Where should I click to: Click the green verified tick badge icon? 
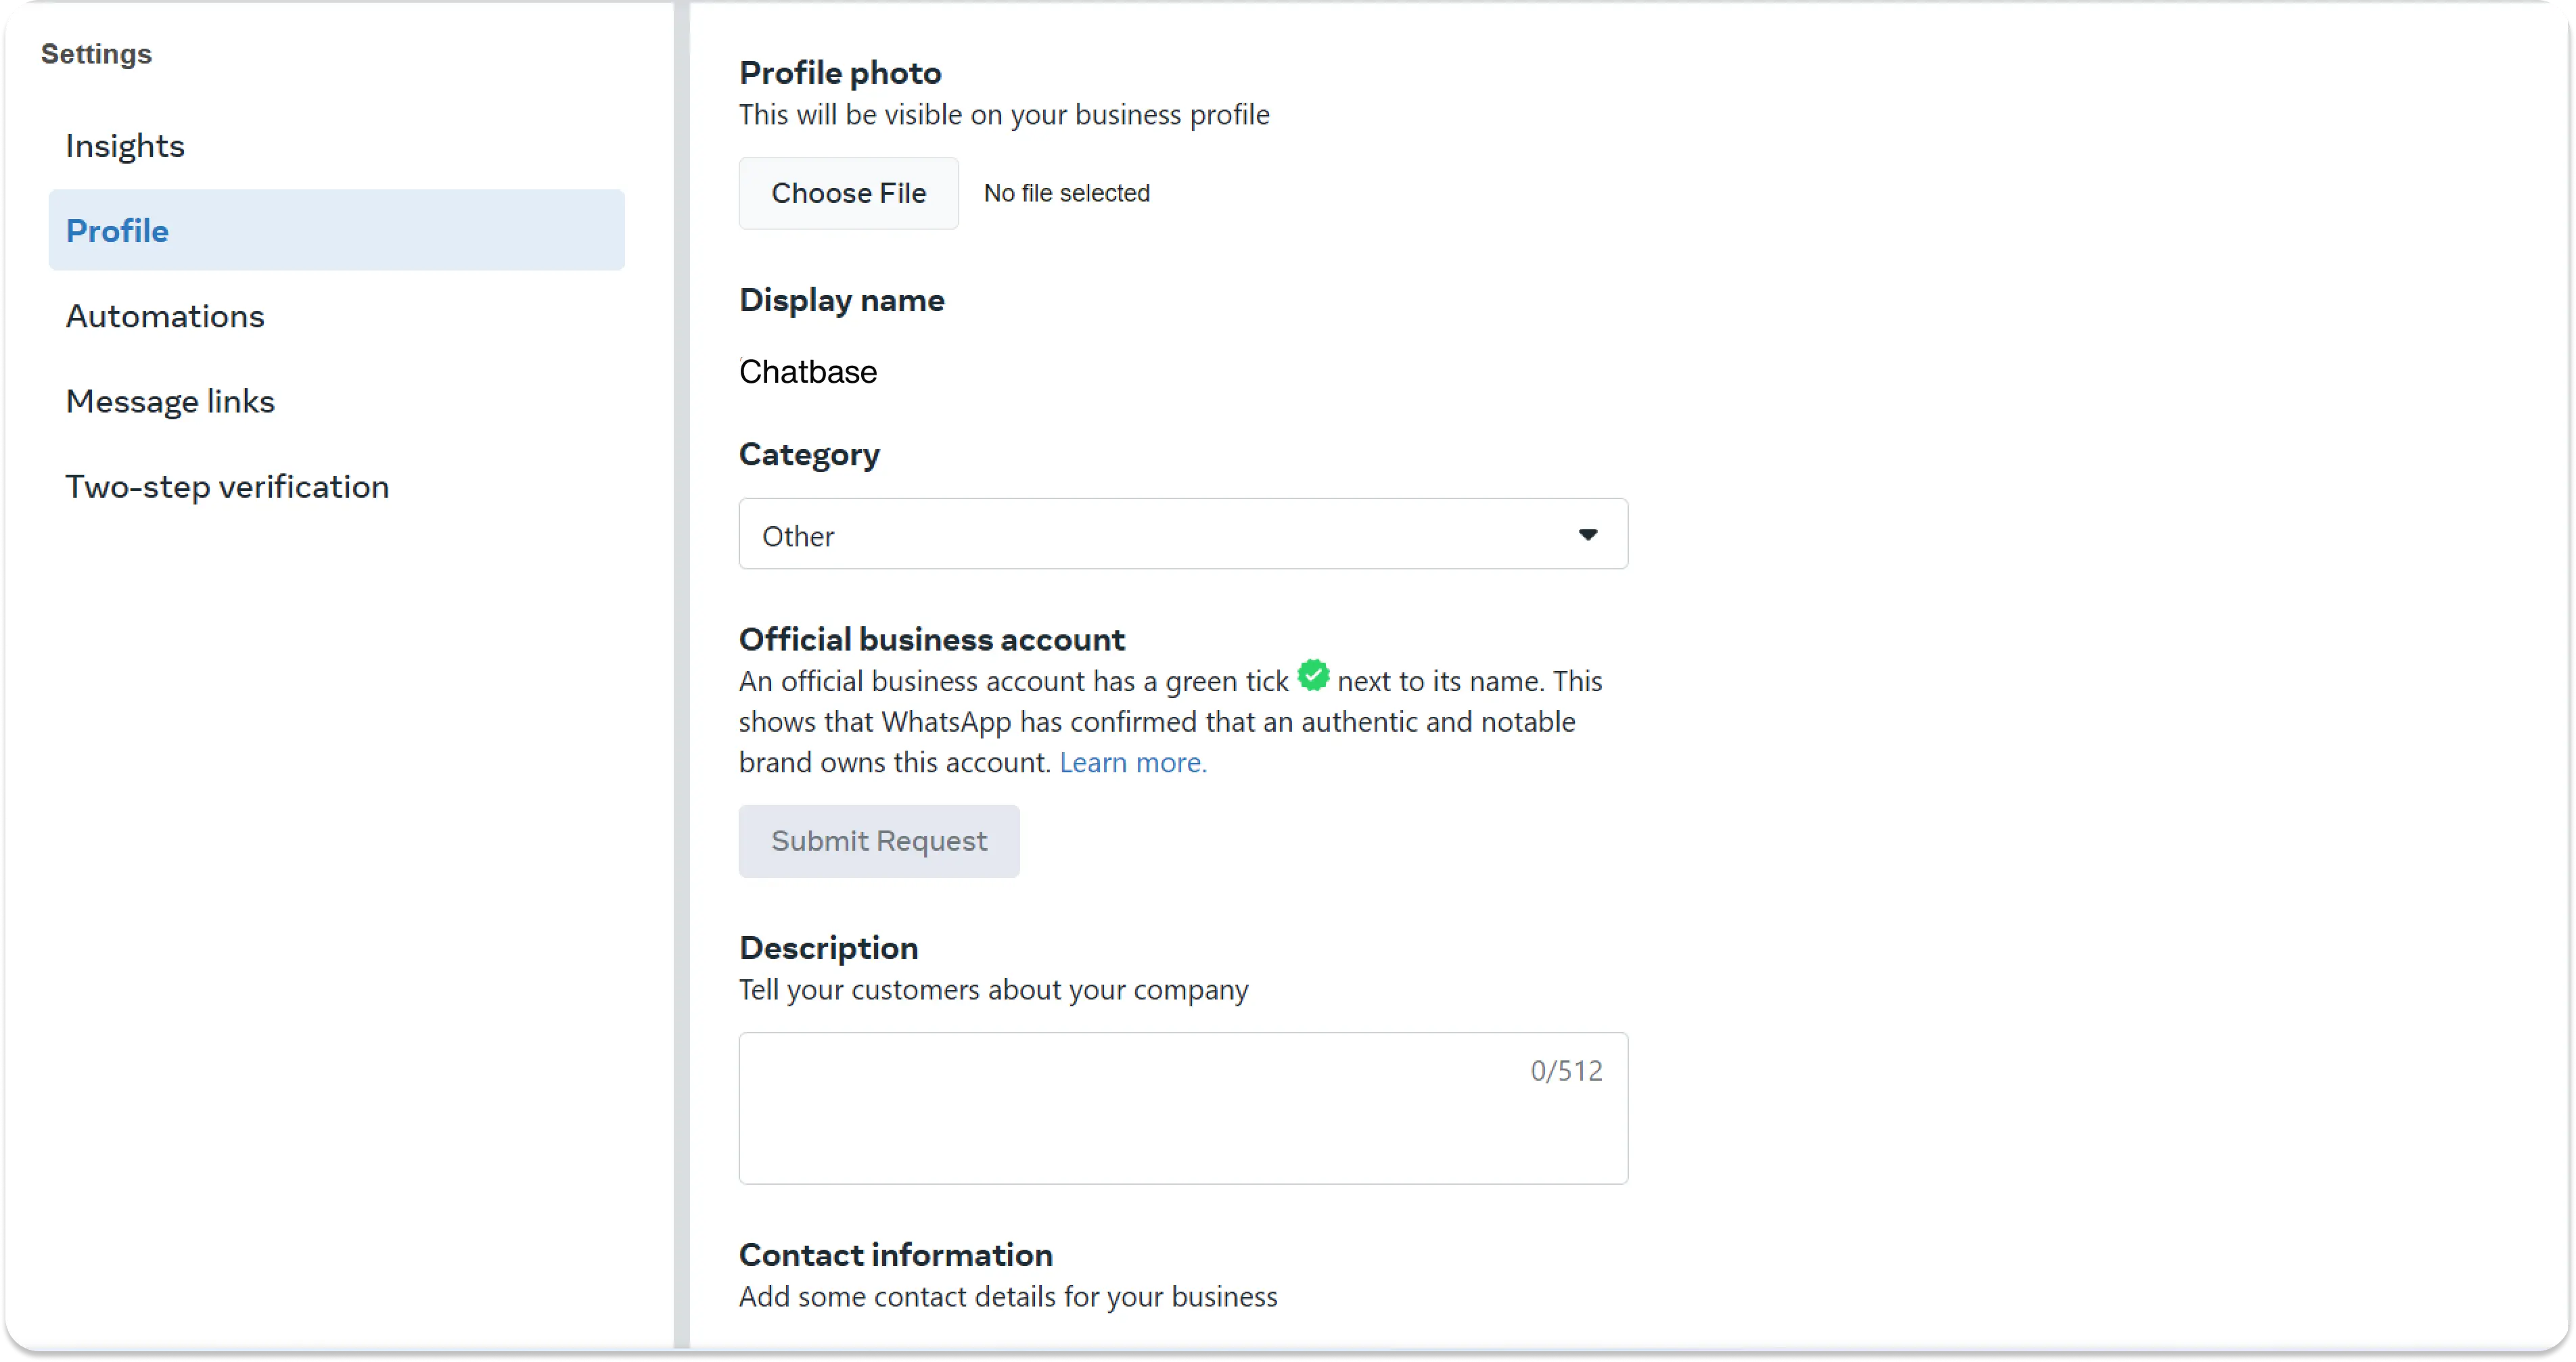(x=1313, y=676)
